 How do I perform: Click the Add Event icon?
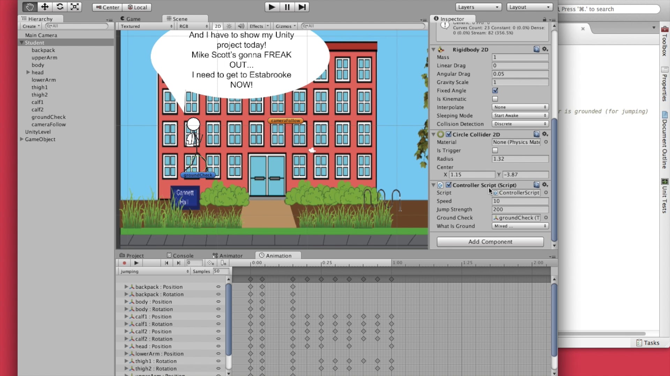pyautogui.click(x=223, y=263)
